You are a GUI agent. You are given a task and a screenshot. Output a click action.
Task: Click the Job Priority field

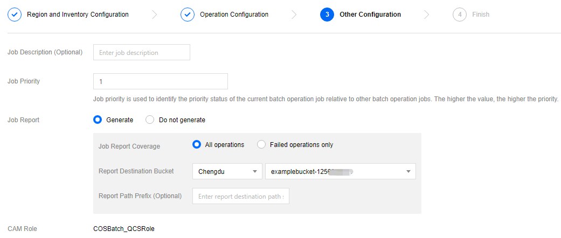pos(161,81)
